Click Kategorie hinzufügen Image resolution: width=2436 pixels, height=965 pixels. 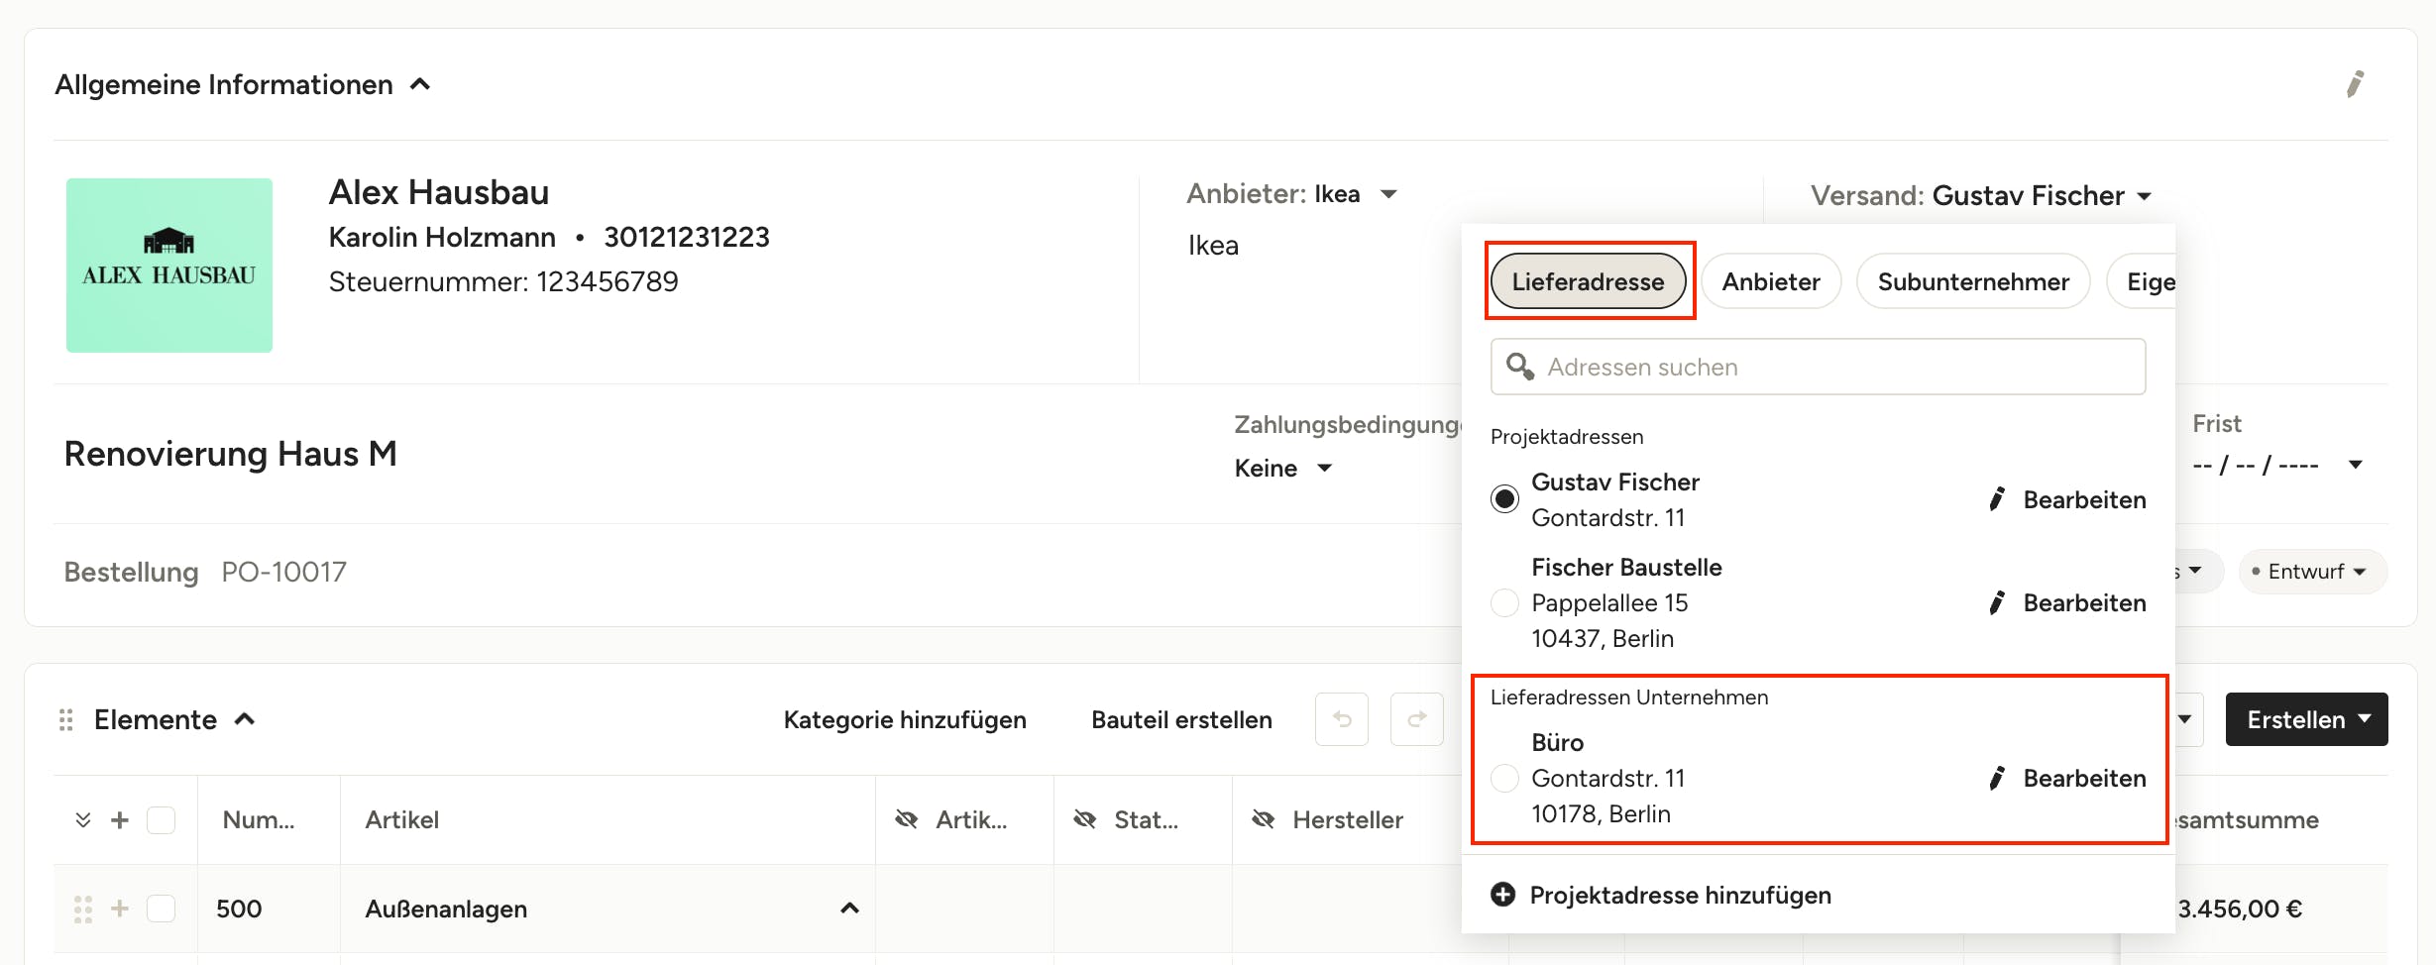pos(905,719)
